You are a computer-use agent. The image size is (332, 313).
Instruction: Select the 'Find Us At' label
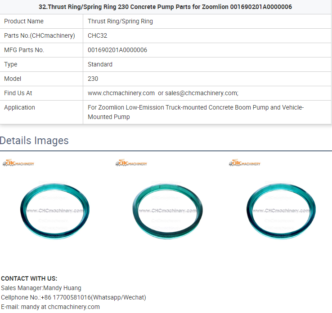(18, 93)
